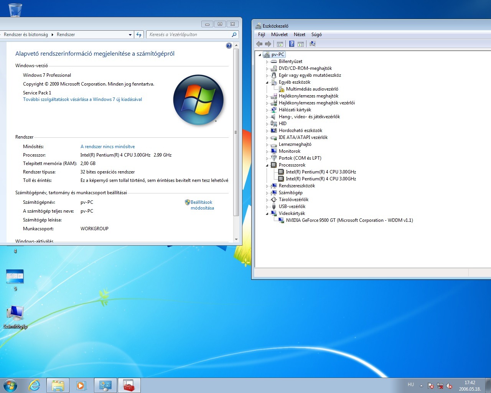Expand the DVD/CD-ROM-meghajtók node
Image resolution: width=491 pixels, height=393 pixels.
267,69
